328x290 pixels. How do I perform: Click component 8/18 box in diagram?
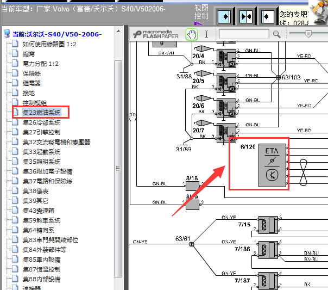192,186
